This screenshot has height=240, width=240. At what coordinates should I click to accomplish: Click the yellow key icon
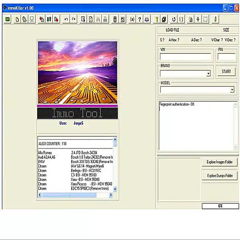click(x=156, y=19)
